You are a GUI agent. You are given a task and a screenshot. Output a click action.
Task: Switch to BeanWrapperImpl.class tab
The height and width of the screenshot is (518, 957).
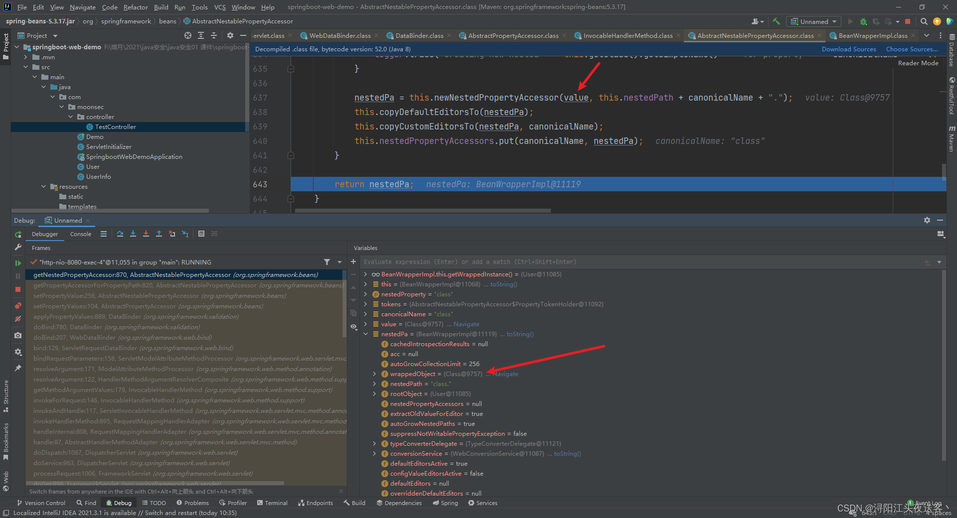(873, 36)
